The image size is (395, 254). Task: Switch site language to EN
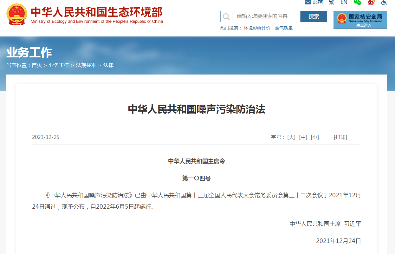coord(344,2)
